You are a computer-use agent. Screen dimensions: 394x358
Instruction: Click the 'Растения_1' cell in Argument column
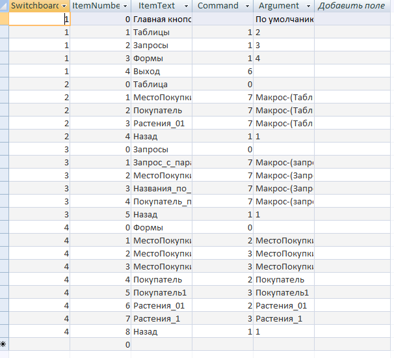(284, 318)
